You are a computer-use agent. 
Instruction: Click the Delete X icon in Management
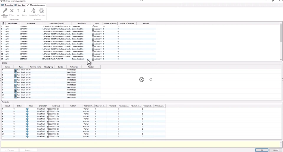coord(12,11)
